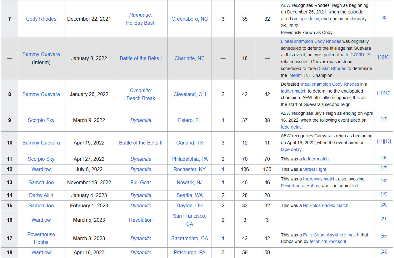This screenshot has height=258, width=394.
Task: Open the Dustin Rhodes link
Action: pyautogui.click(x=331, y=68)
